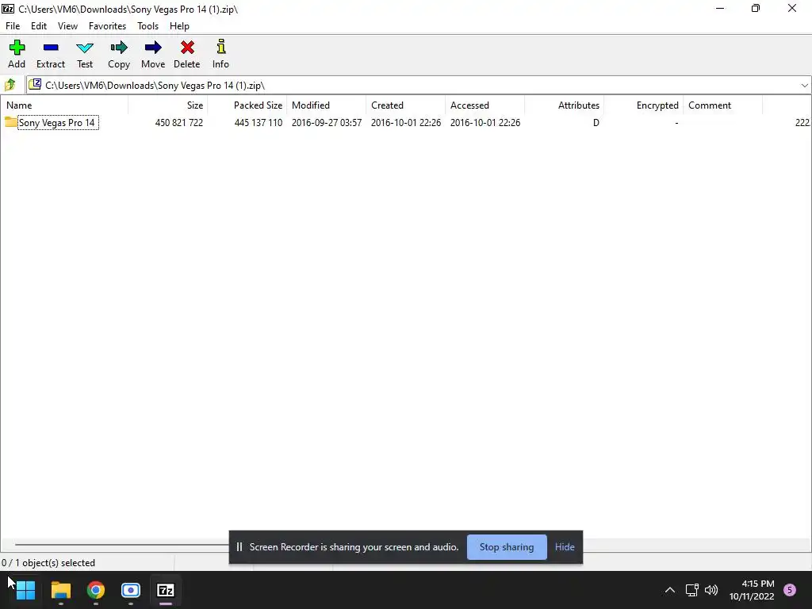Click size value 450 821 722
This screenshot has height=609, width=812.
coord(179,123)
